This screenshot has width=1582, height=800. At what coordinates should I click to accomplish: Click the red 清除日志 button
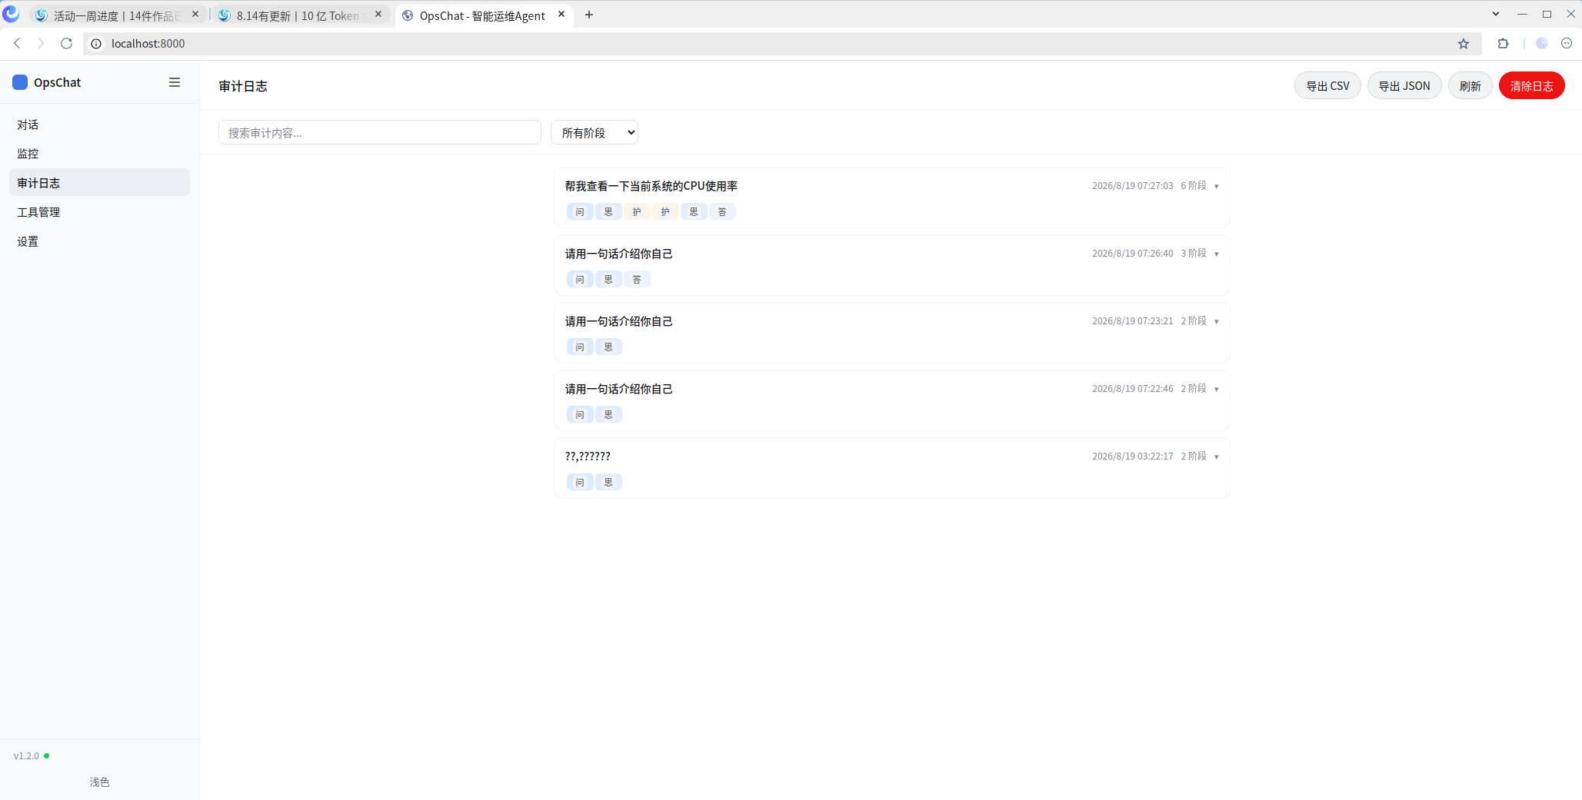tap(1532, 85)
